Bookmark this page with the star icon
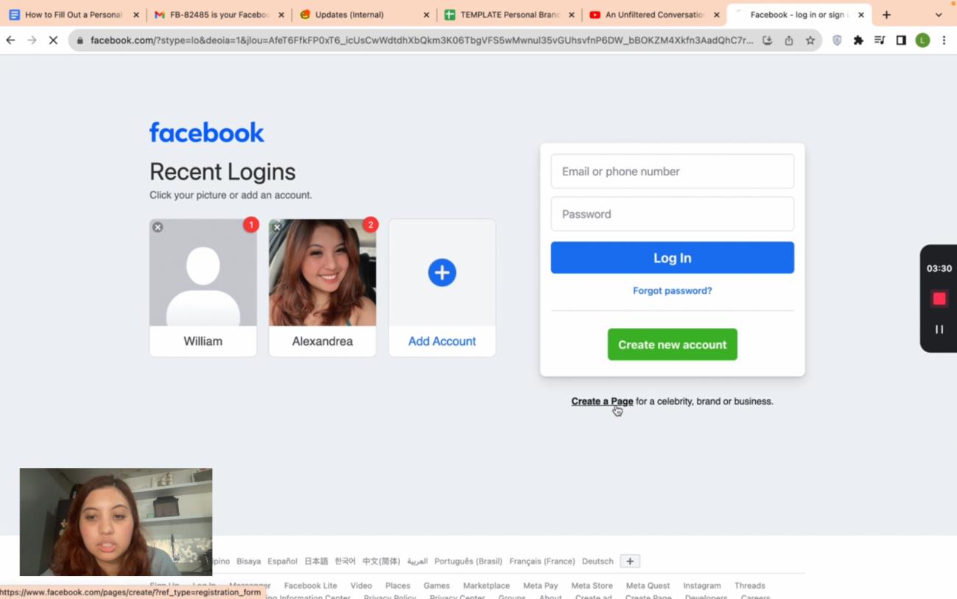The width and height of the screenshot is (957, 599). 810,41
